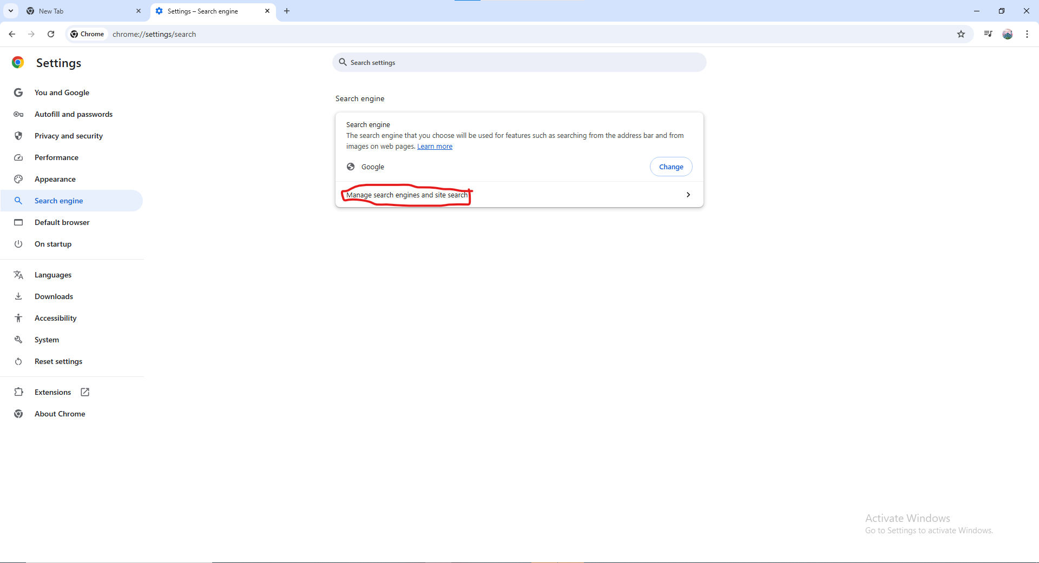This screenshot has width=1039, height=563.
Task: Open Chrome's three-dot menu
Action: coord(1027,34)
